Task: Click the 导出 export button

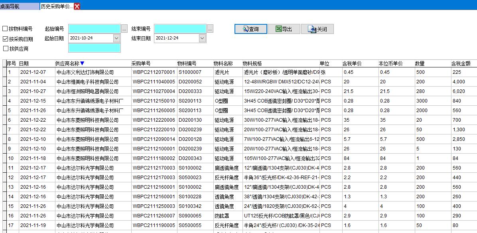Action: tap(284, 29)
